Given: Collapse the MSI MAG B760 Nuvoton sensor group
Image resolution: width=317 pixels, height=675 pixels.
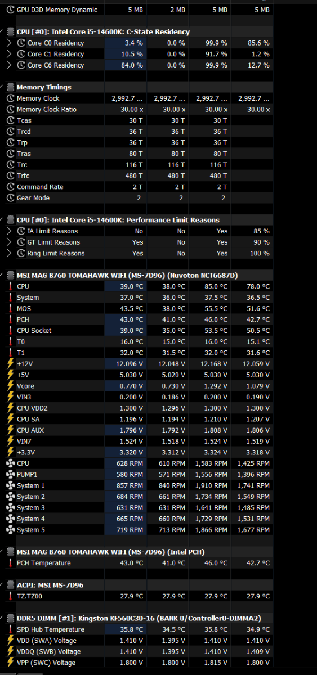Looking at the screenshot, I should 2,276.
